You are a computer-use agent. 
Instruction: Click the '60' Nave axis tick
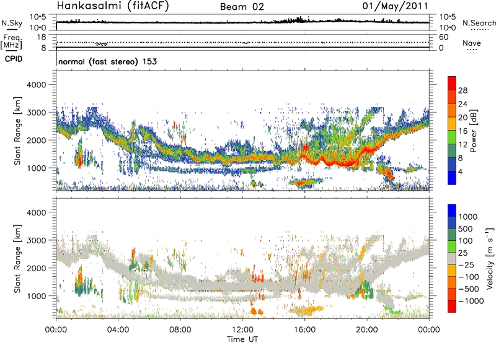(443, 37)
